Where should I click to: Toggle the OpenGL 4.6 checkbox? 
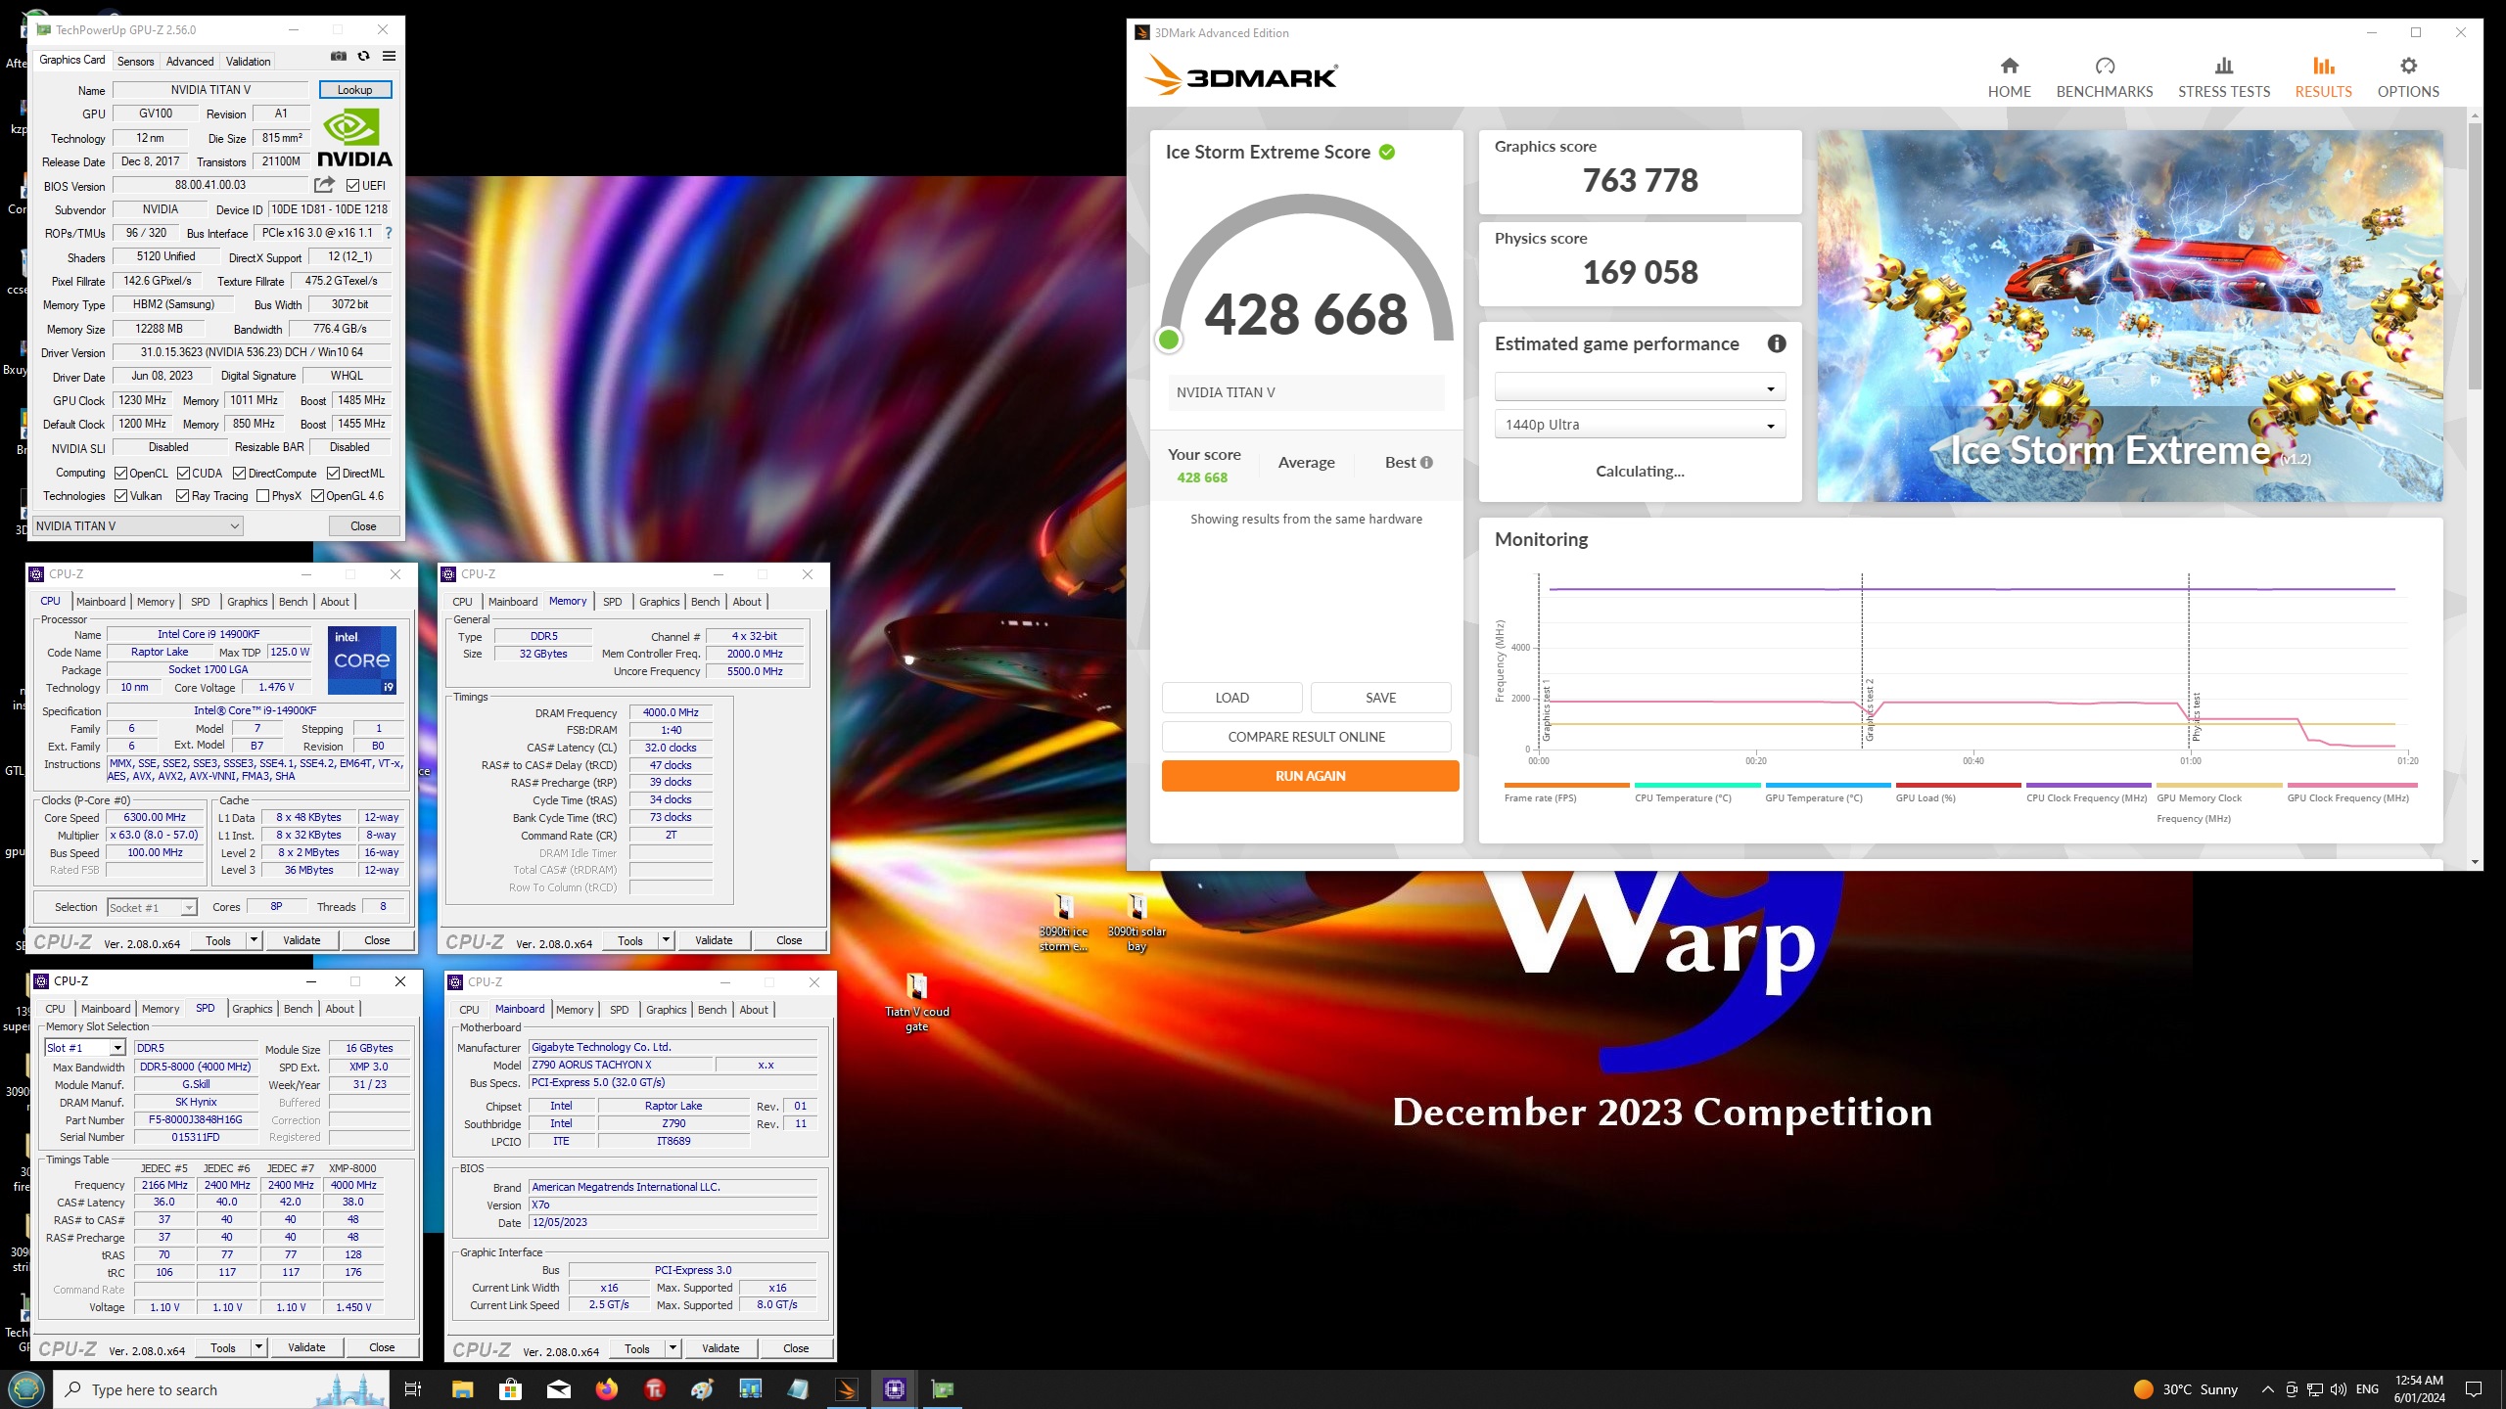click(x=317, y=496)
